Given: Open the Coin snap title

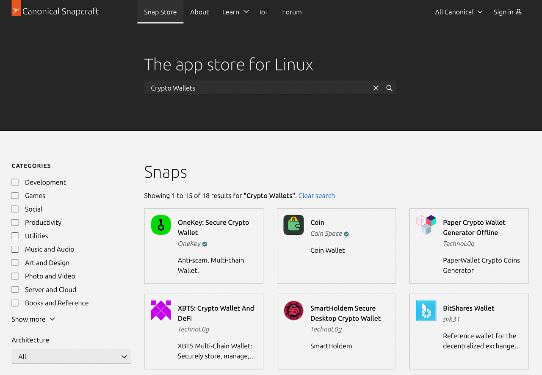Looking at the screenshot, I should click(317, 222).
